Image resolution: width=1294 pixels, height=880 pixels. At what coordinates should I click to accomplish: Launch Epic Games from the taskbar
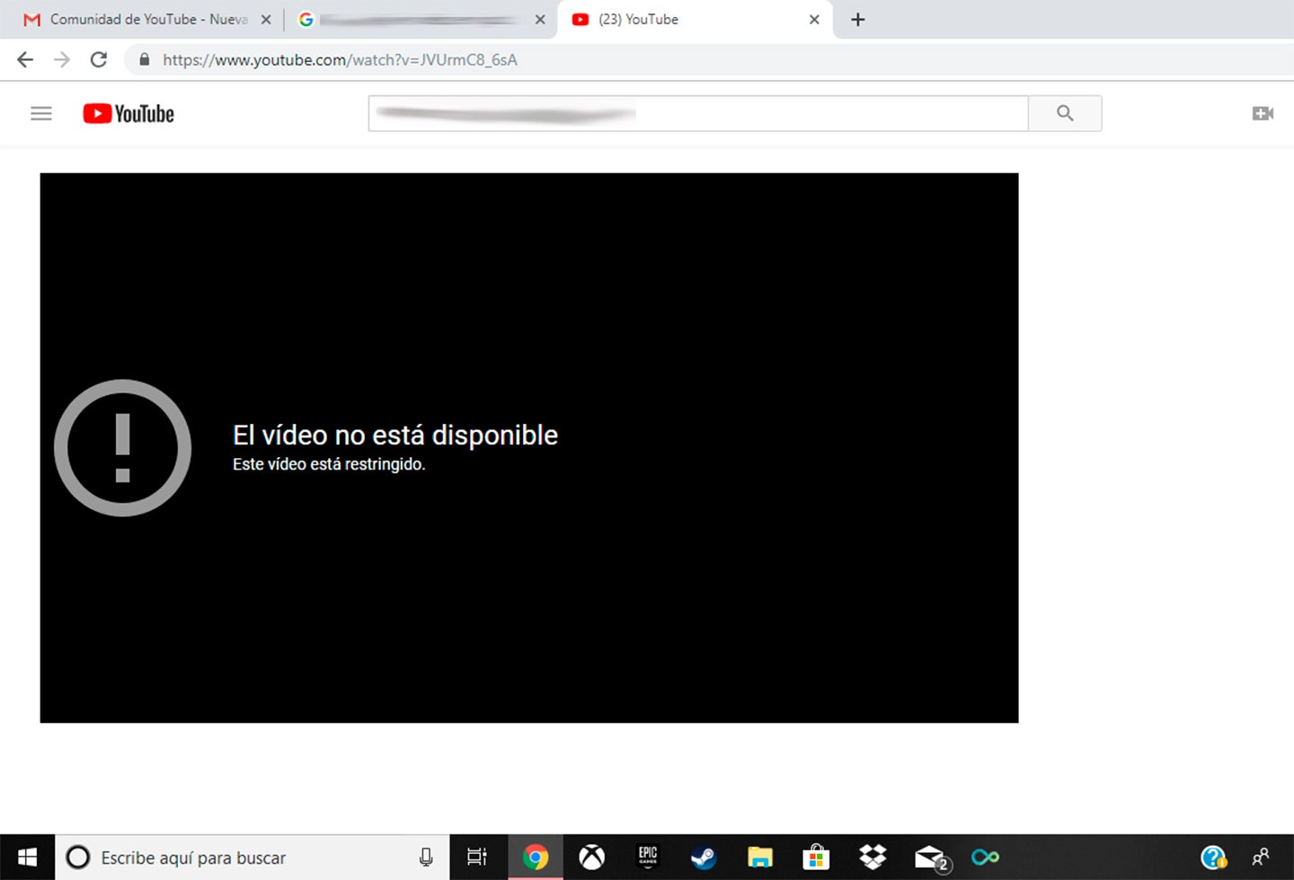(x=648, y=858)
